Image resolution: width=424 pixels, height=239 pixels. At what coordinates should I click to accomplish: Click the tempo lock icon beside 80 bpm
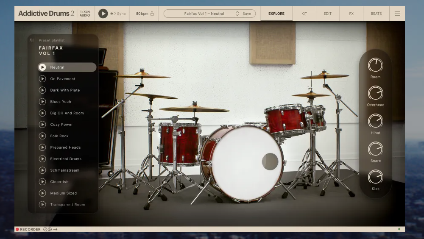(152, 14)
